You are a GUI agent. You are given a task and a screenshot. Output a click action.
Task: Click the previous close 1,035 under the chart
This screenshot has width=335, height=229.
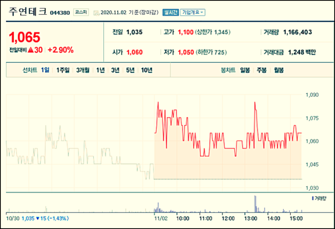point(28,218)
